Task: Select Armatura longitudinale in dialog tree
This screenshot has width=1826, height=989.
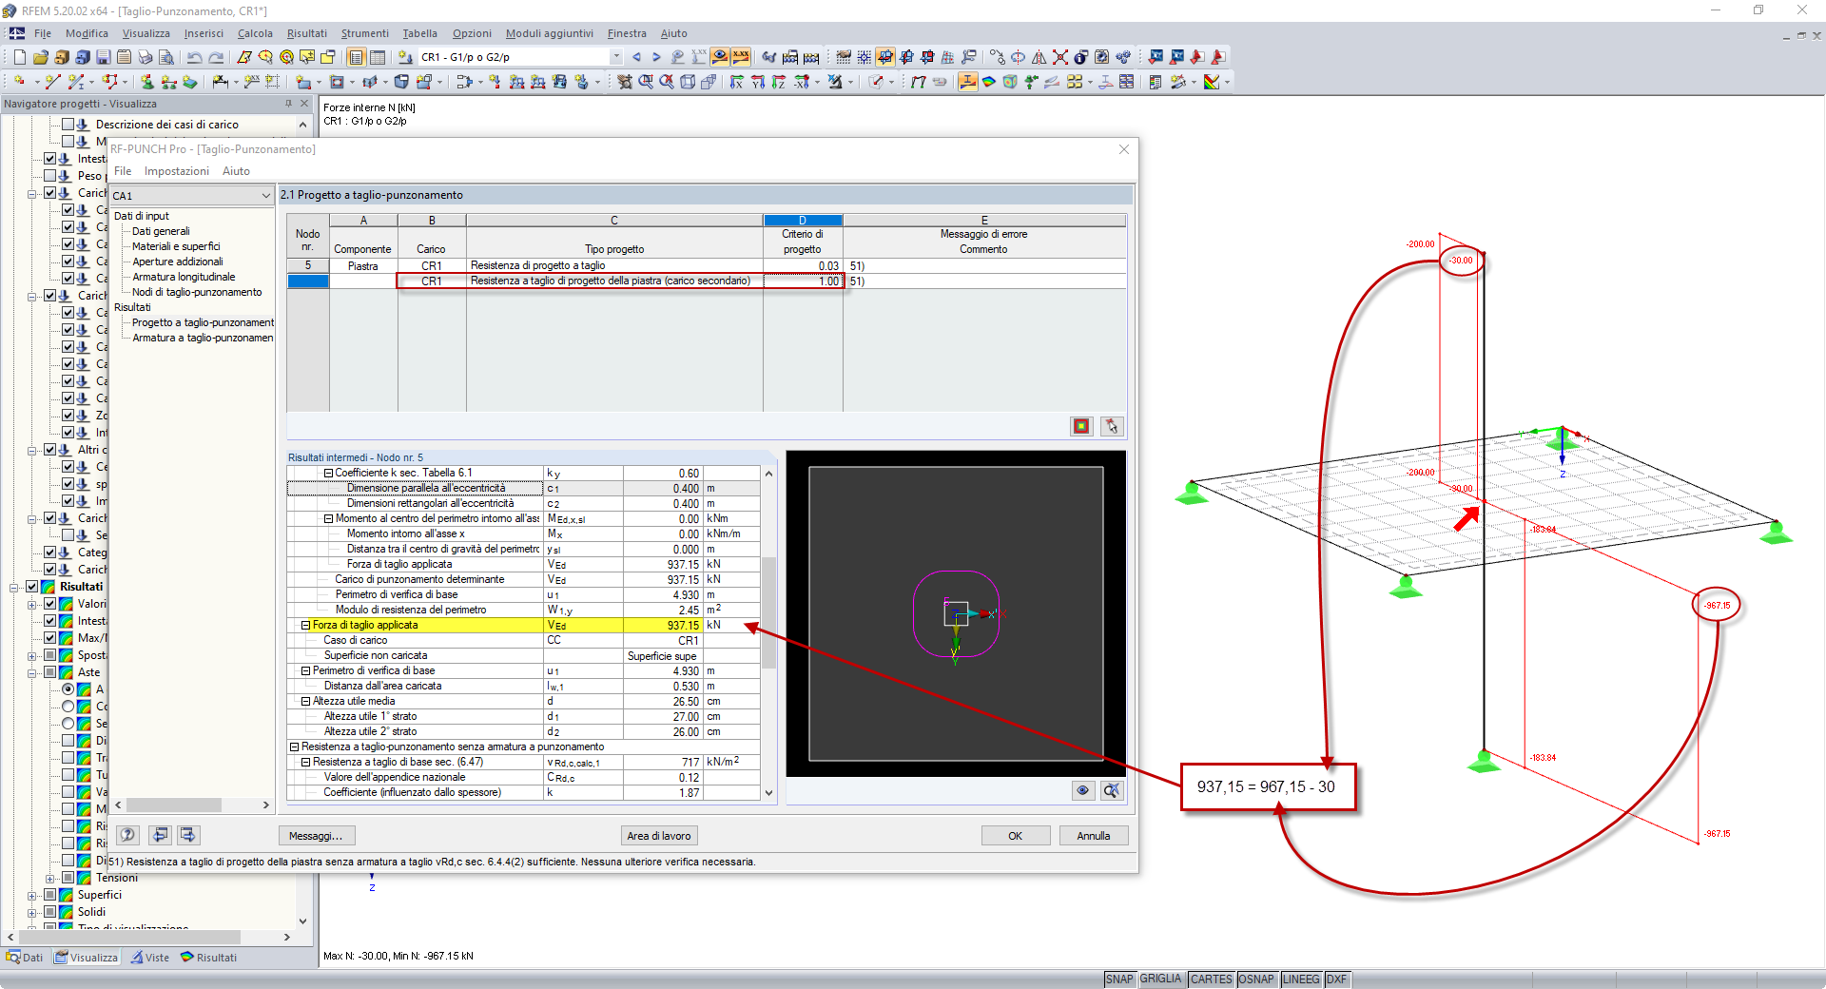Action: click(184, 277)
